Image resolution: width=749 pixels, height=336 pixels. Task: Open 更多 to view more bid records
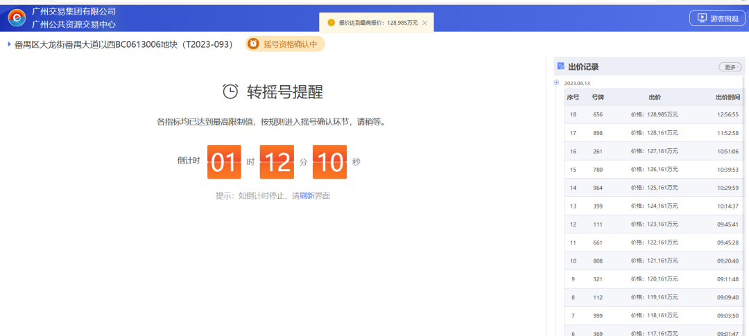tap(730, 67)
